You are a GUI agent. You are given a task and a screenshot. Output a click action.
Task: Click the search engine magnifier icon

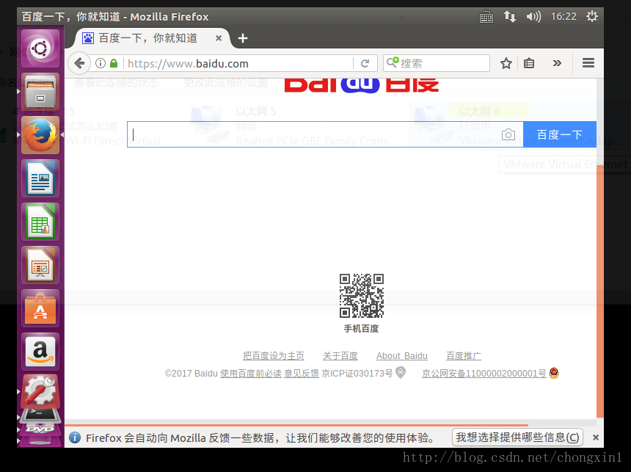click(393, 62)
